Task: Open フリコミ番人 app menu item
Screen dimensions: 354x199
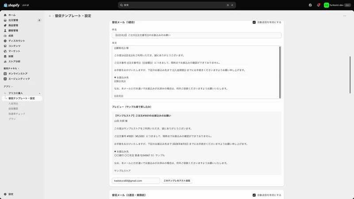Action: (x=15, y=93)
